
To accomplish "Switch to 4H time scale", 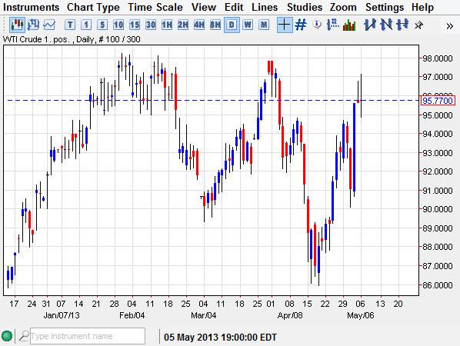I will coord(199,25).
